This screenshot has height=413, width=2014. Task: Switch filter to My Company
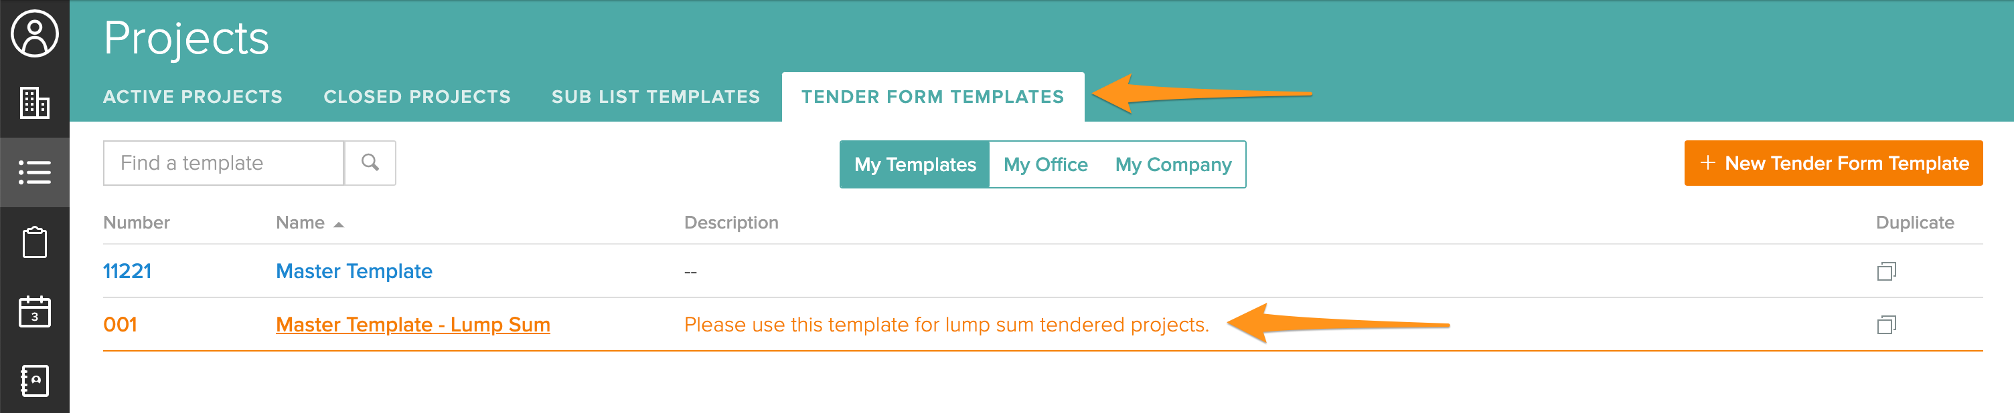[1172, 164]
